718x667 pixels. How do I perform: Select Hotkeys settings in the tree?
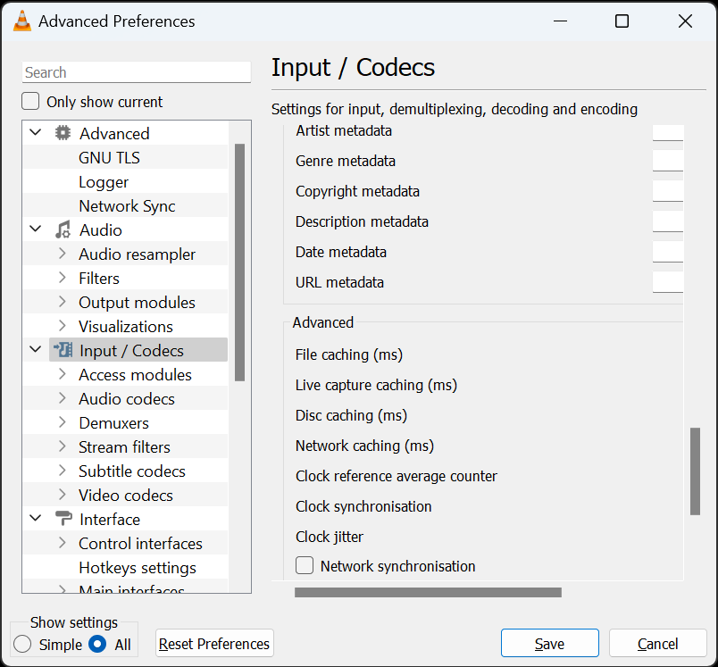[x=138, y=568]
